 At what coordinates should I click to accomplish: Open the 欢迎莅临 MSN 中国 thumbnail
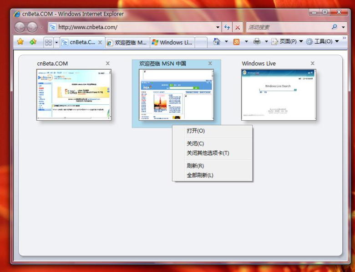pyautogui.click(x=176, y=95)
